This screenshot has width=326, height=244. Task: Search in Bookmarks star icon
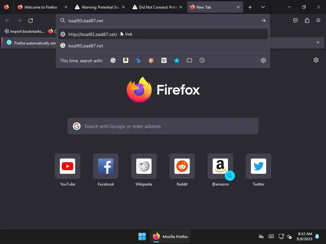point(176,60)
